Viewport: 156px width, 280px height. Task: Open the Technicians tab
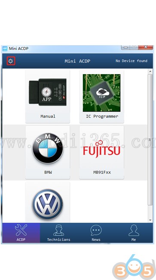pyautogui.click(x=59, y=233)
